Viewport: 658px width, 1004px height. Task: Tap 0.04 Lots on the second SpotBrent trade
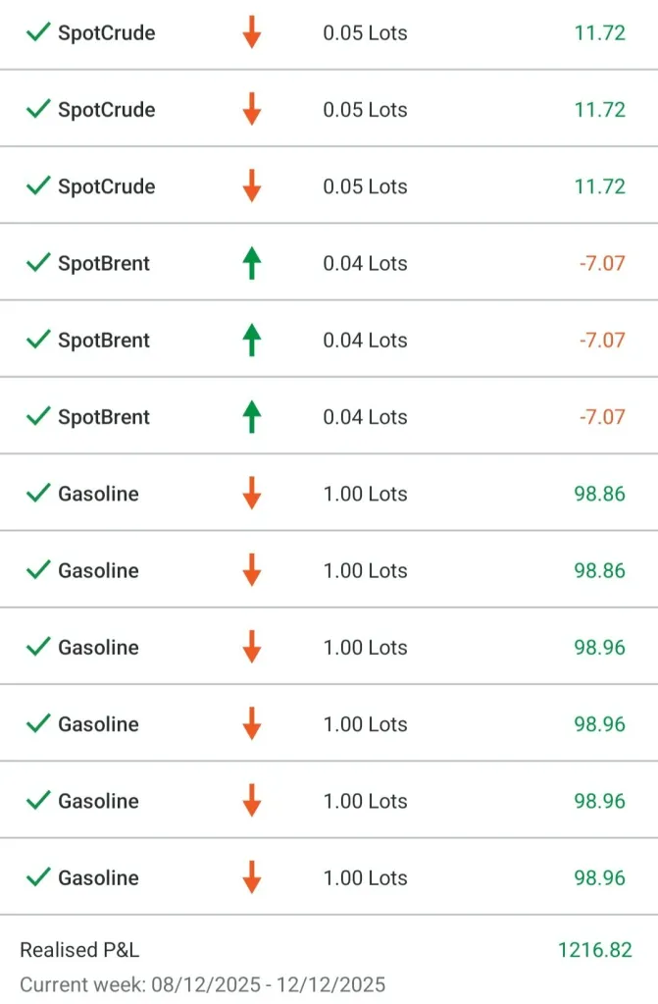[x=365, y=341]
